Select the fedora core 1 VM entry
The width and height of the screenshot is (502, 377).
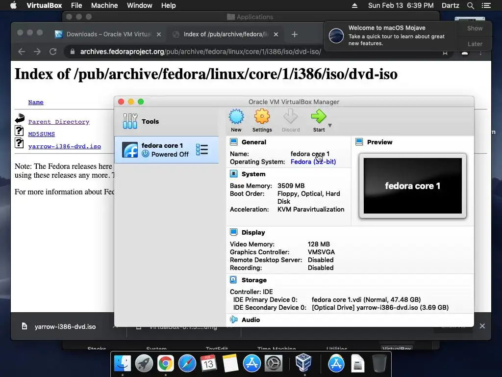click(167, 150)
